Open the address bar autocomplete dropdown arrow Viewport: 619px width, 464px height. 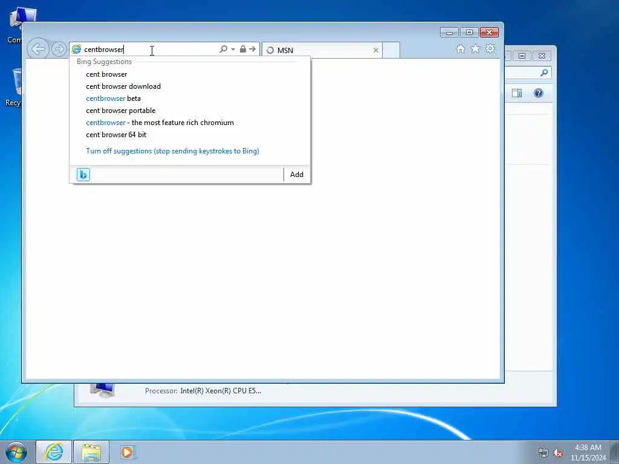pyautogui.click(x=233, y=50)
